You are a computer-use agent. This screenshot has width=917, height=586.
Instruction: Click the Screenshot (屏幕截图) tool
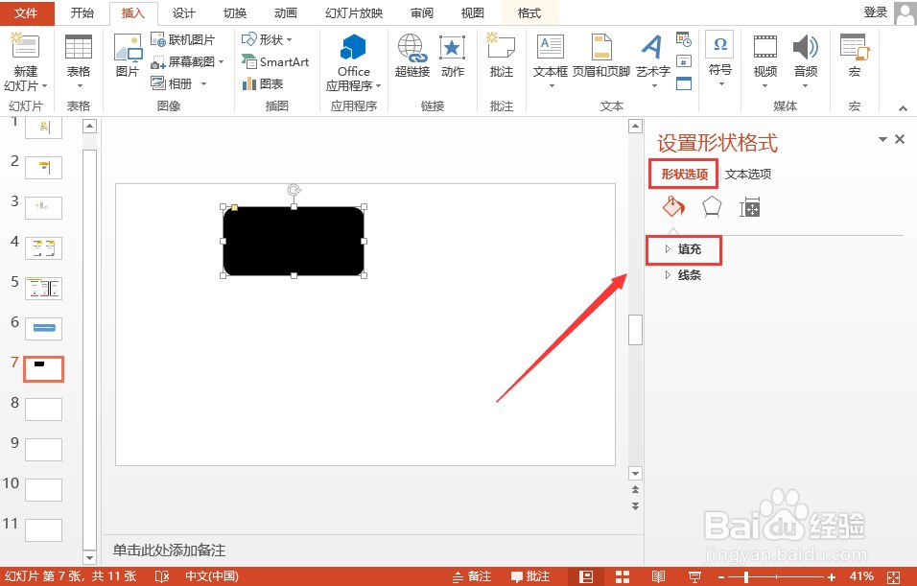[183, 61]
